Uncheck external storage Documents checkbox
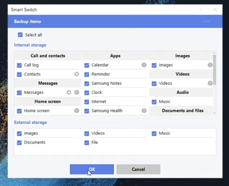Image resolution: width=229 pixels, height=186 pixels. tap(19, 142)
